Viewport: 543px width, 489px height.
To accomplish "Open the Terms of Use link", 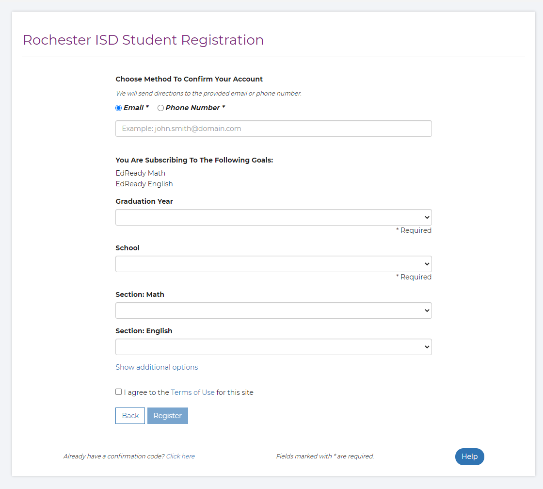I will (192, 392).
